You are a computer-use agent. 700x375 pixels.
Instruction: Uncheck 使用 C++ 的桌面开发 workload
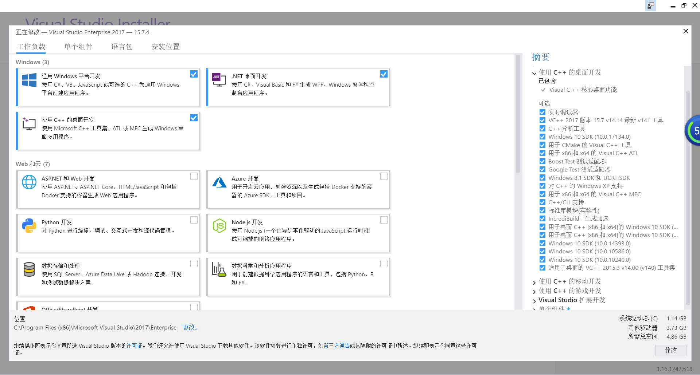(x=194, y=118)
